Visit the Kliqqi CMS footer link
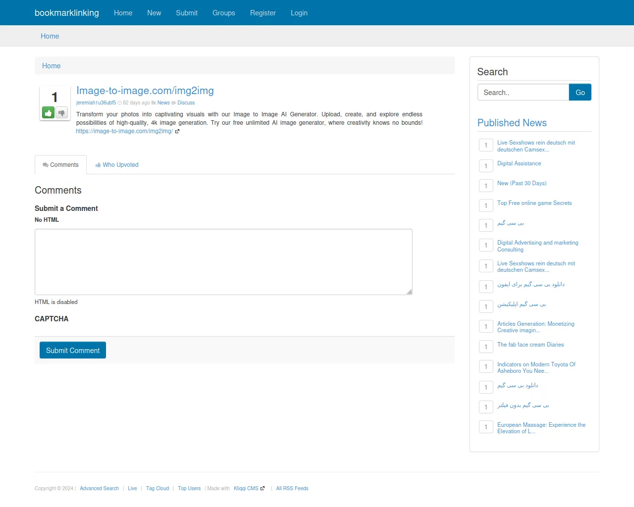The height and width of the screenshot is (507, 634). (x=246, y=489)
